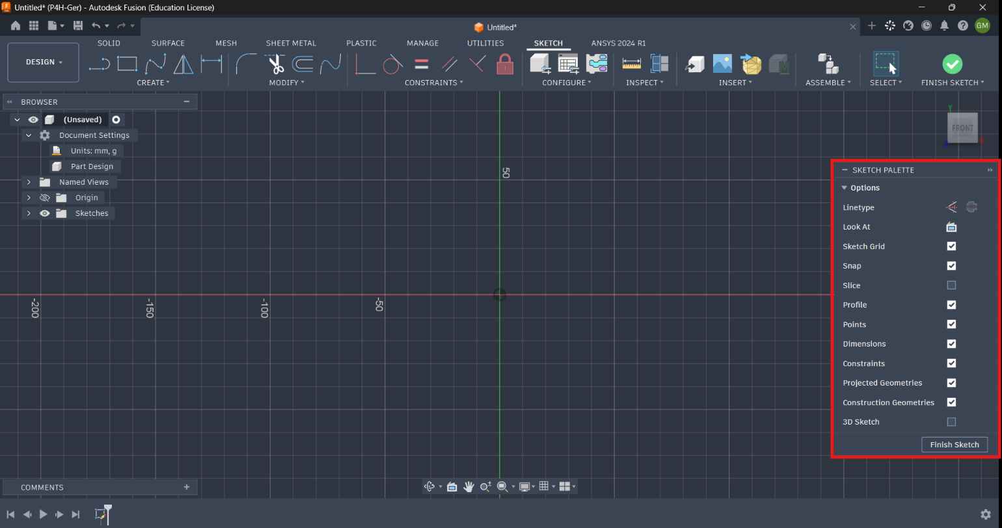Open the MODIFY dropdown menu
Viewport: 1002px width, 528px height.
(286, 83)
